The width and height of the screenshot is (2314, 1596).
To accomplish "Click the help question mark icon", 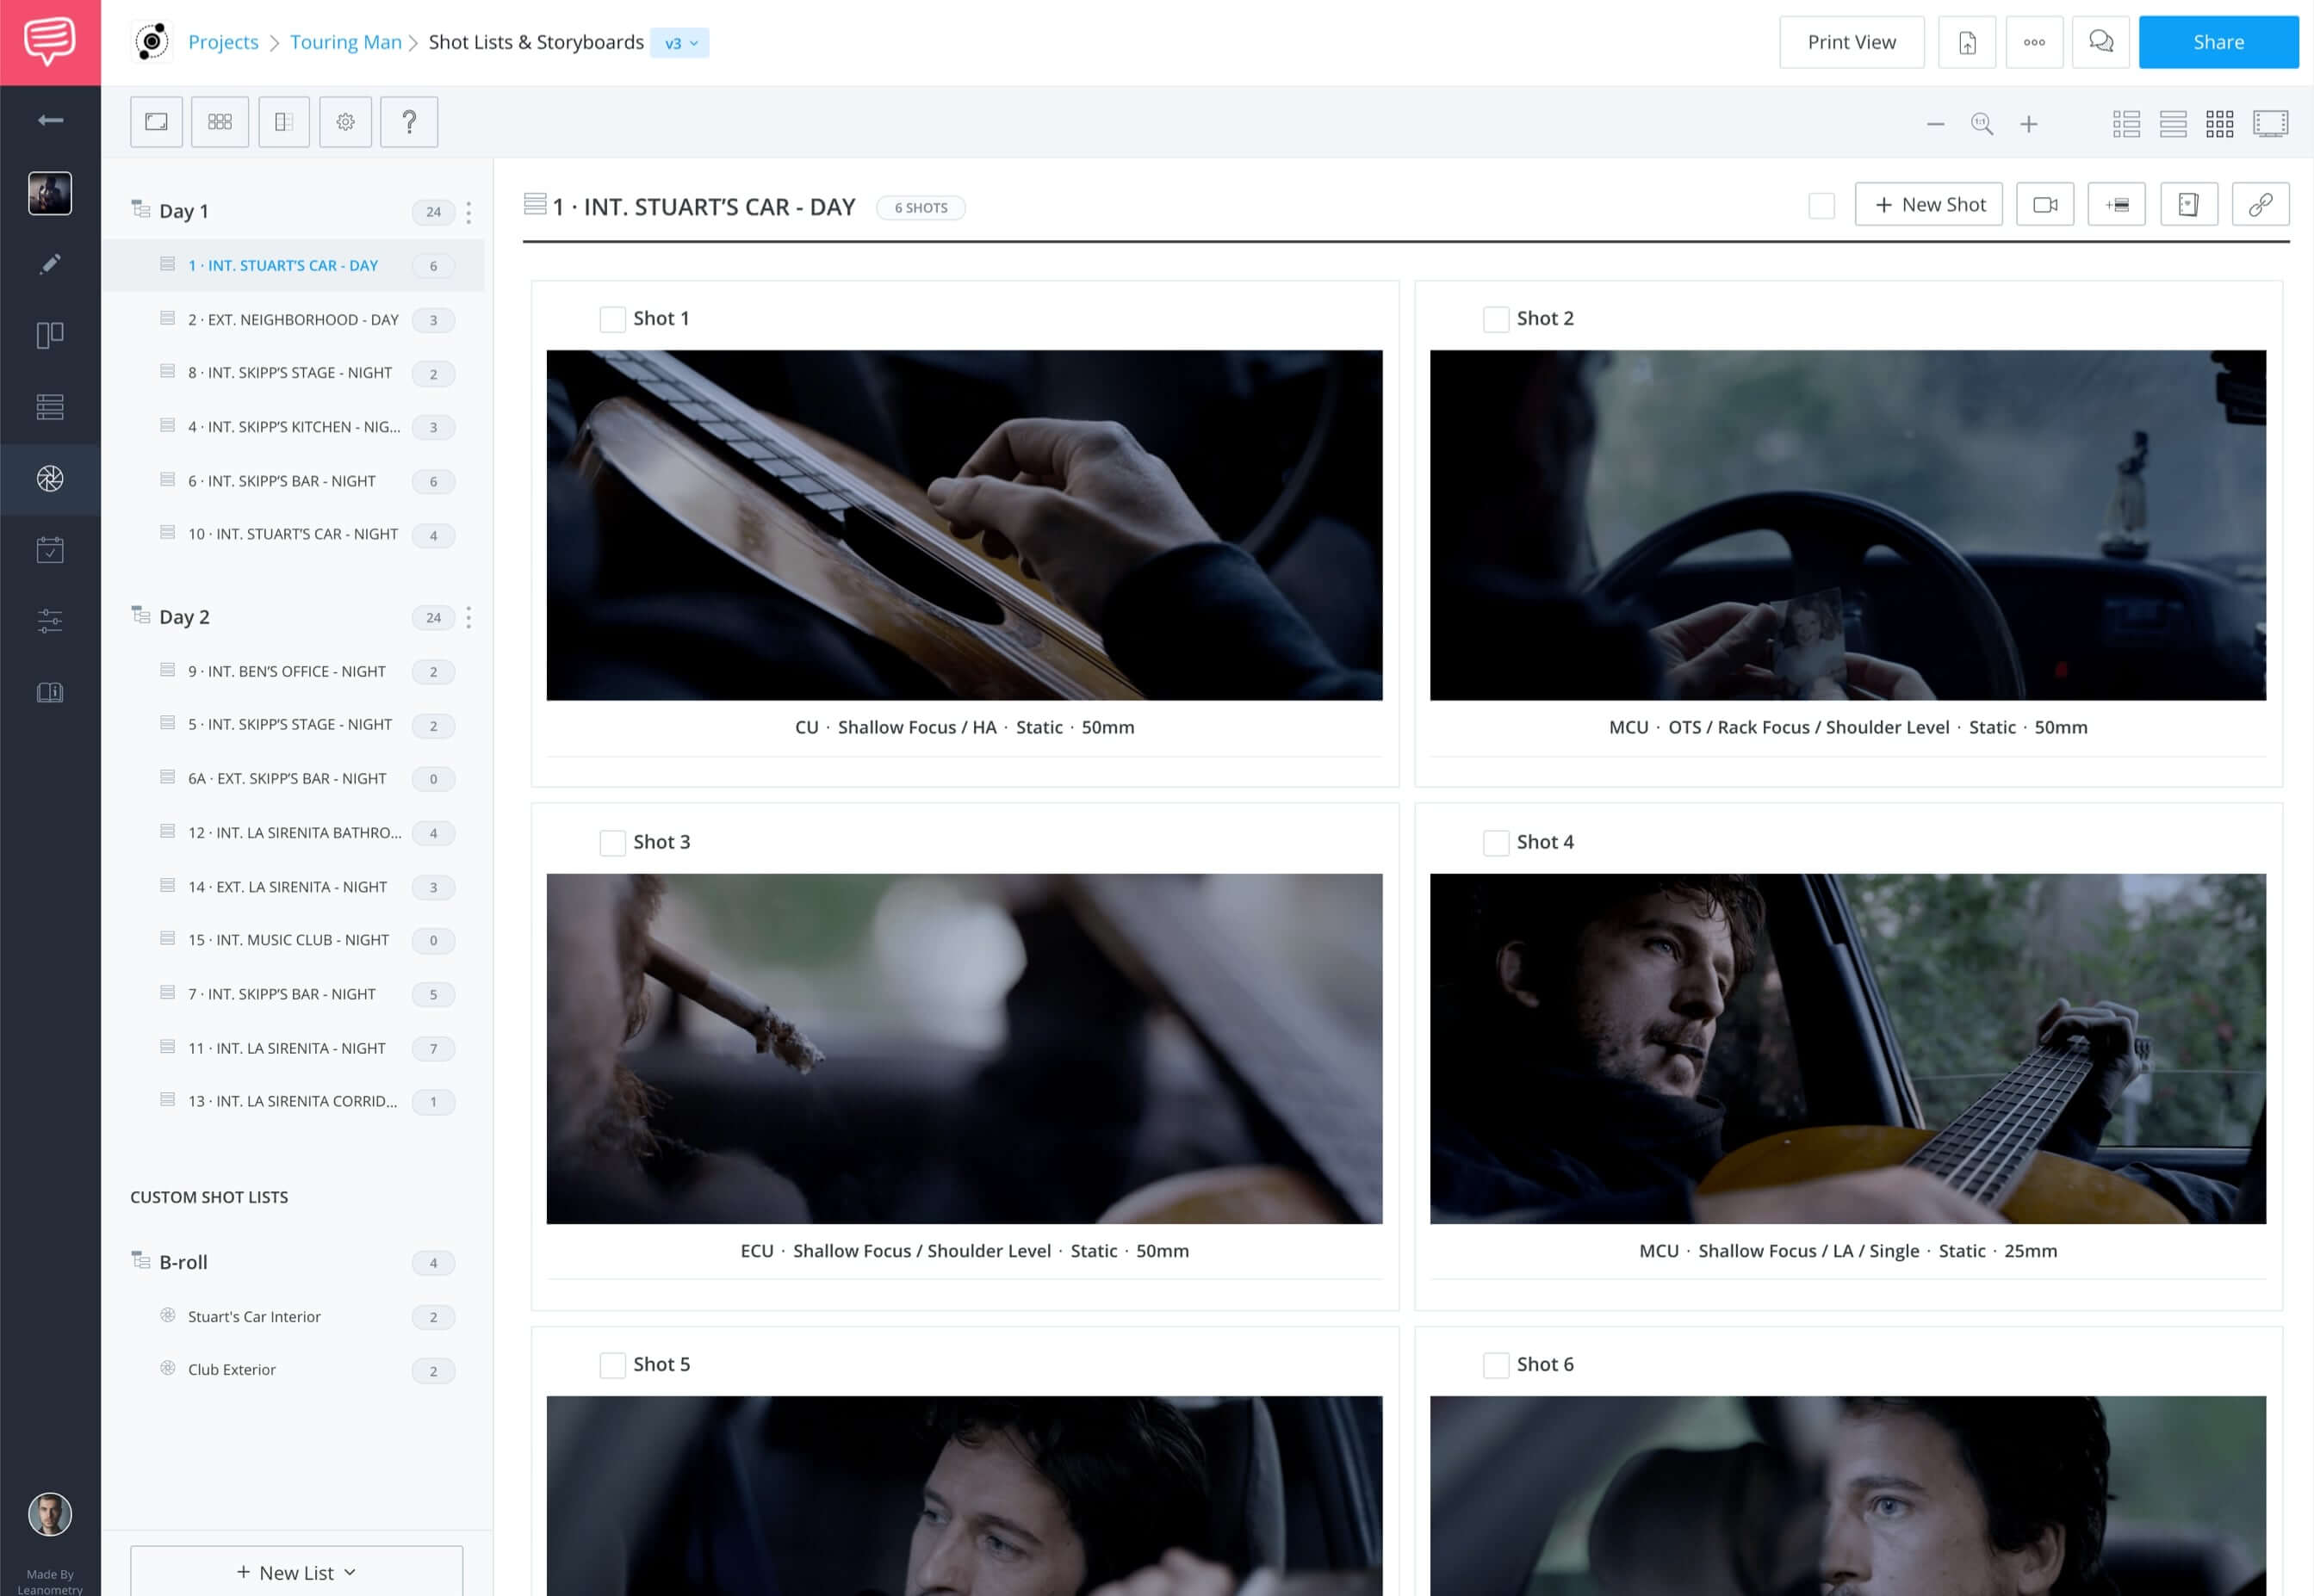I will 409,121.
